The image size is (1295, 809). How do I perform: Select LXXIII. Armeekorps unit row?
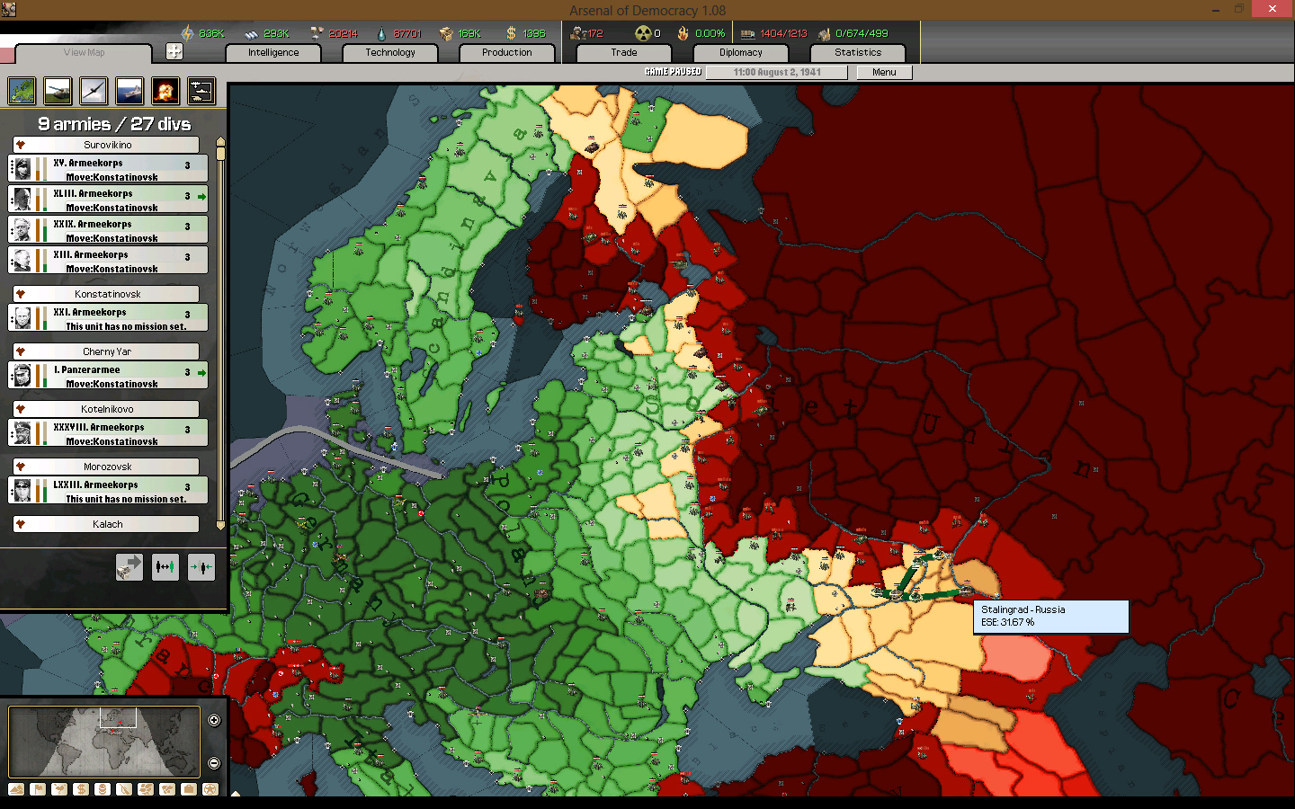(108, 490)
